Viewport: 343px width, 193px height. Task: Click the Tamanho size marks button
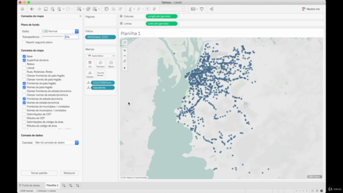point(100,64)
